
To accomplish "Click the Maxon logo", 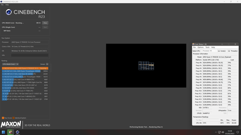I will pos(11,124).
